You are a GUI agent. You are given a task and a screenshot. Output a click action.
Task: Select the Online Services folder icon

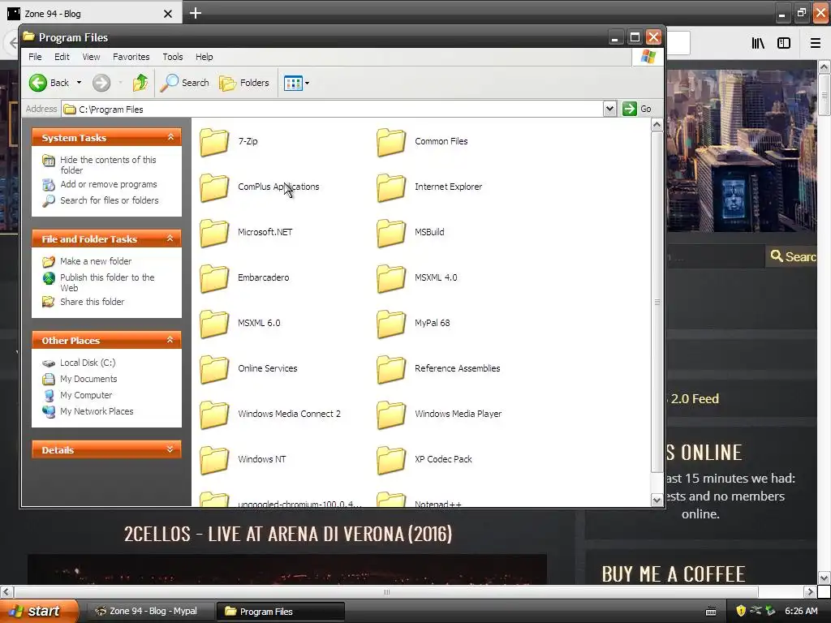click(x=214, y=369)
